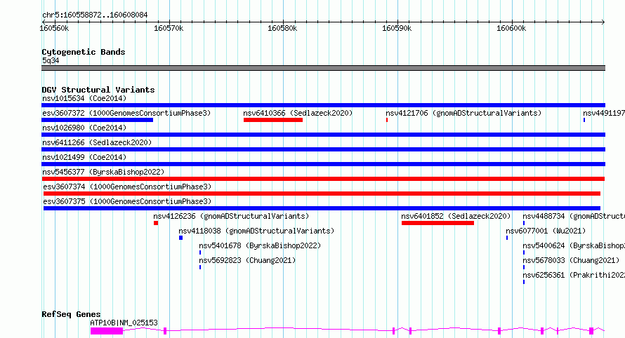Select the nsv6411266 (Sedlazeck2020) blue bar
The image size is (625, 338).
point(323,149)
